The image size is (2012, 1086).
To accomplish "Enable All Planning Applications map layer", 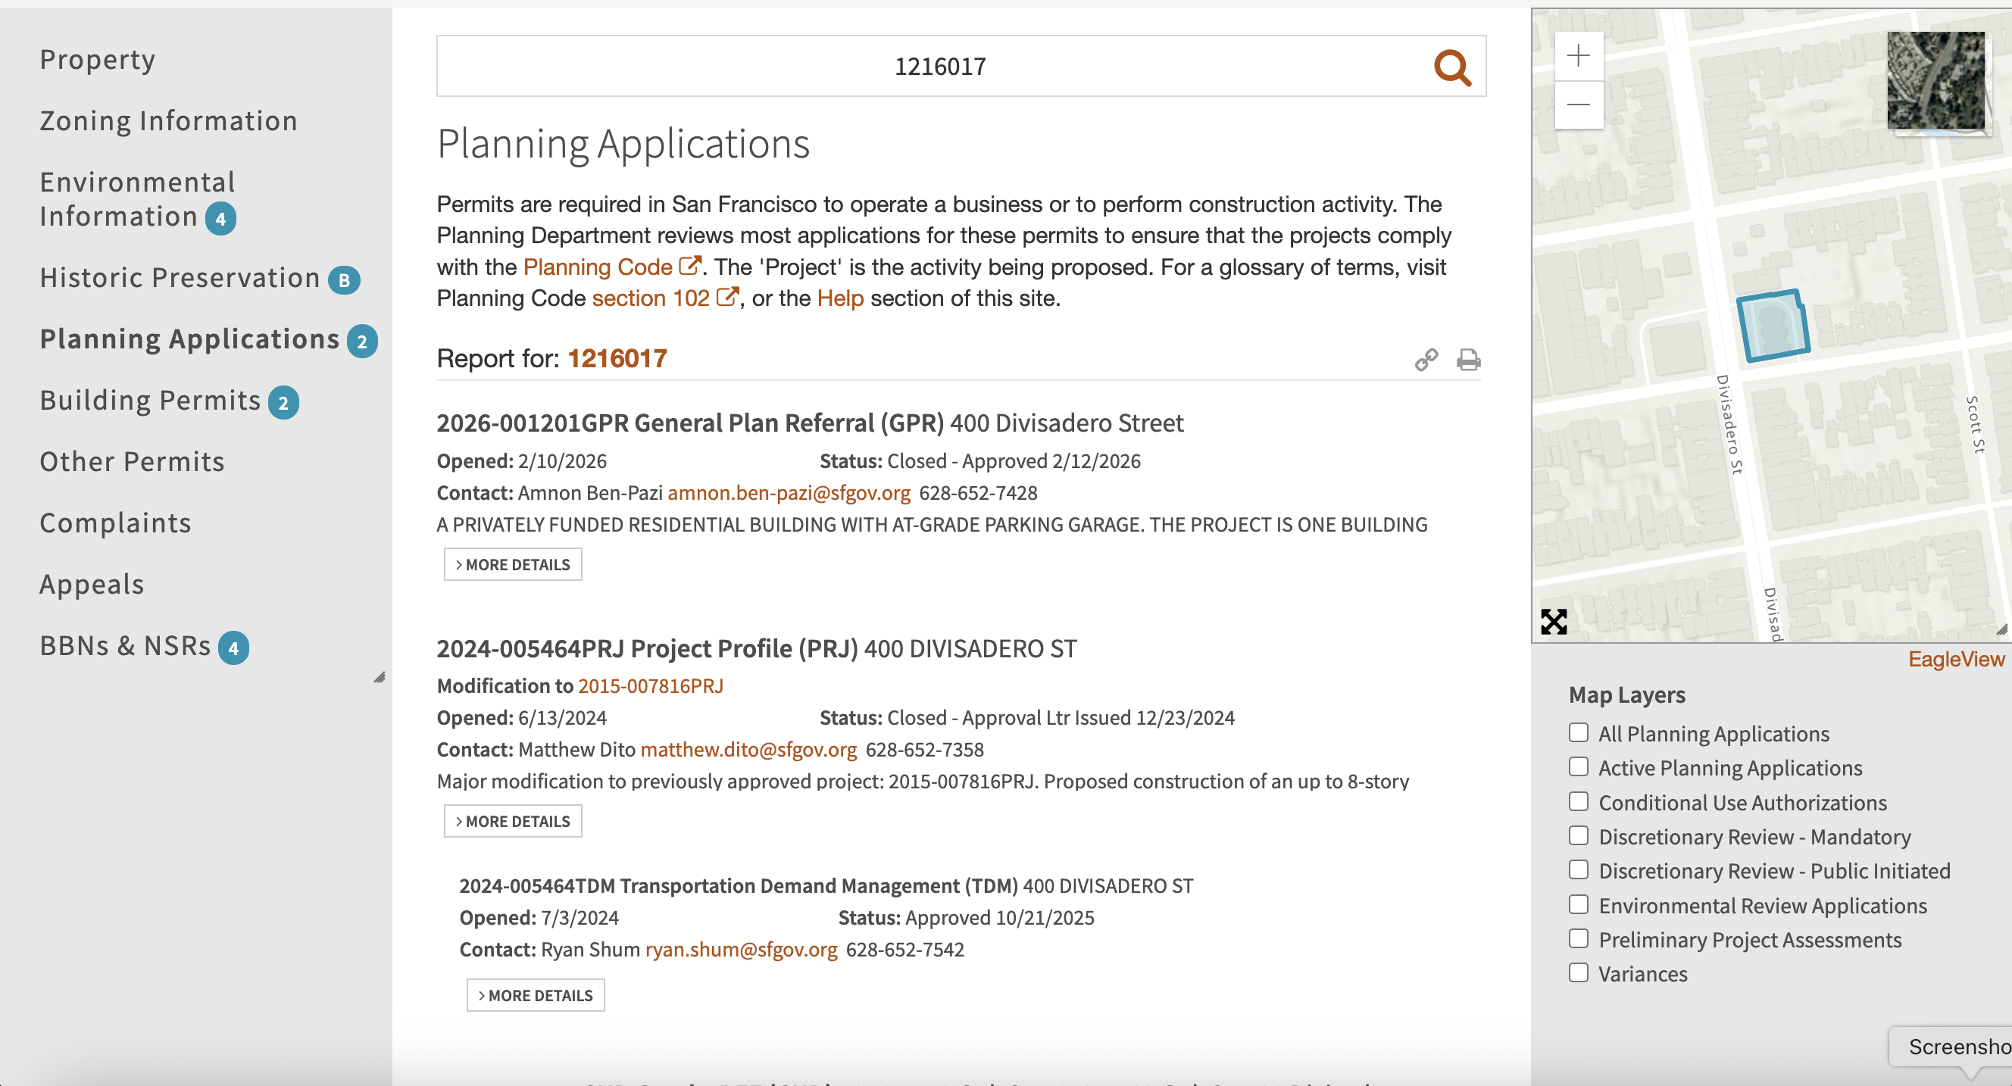I will pos(1578,732).
